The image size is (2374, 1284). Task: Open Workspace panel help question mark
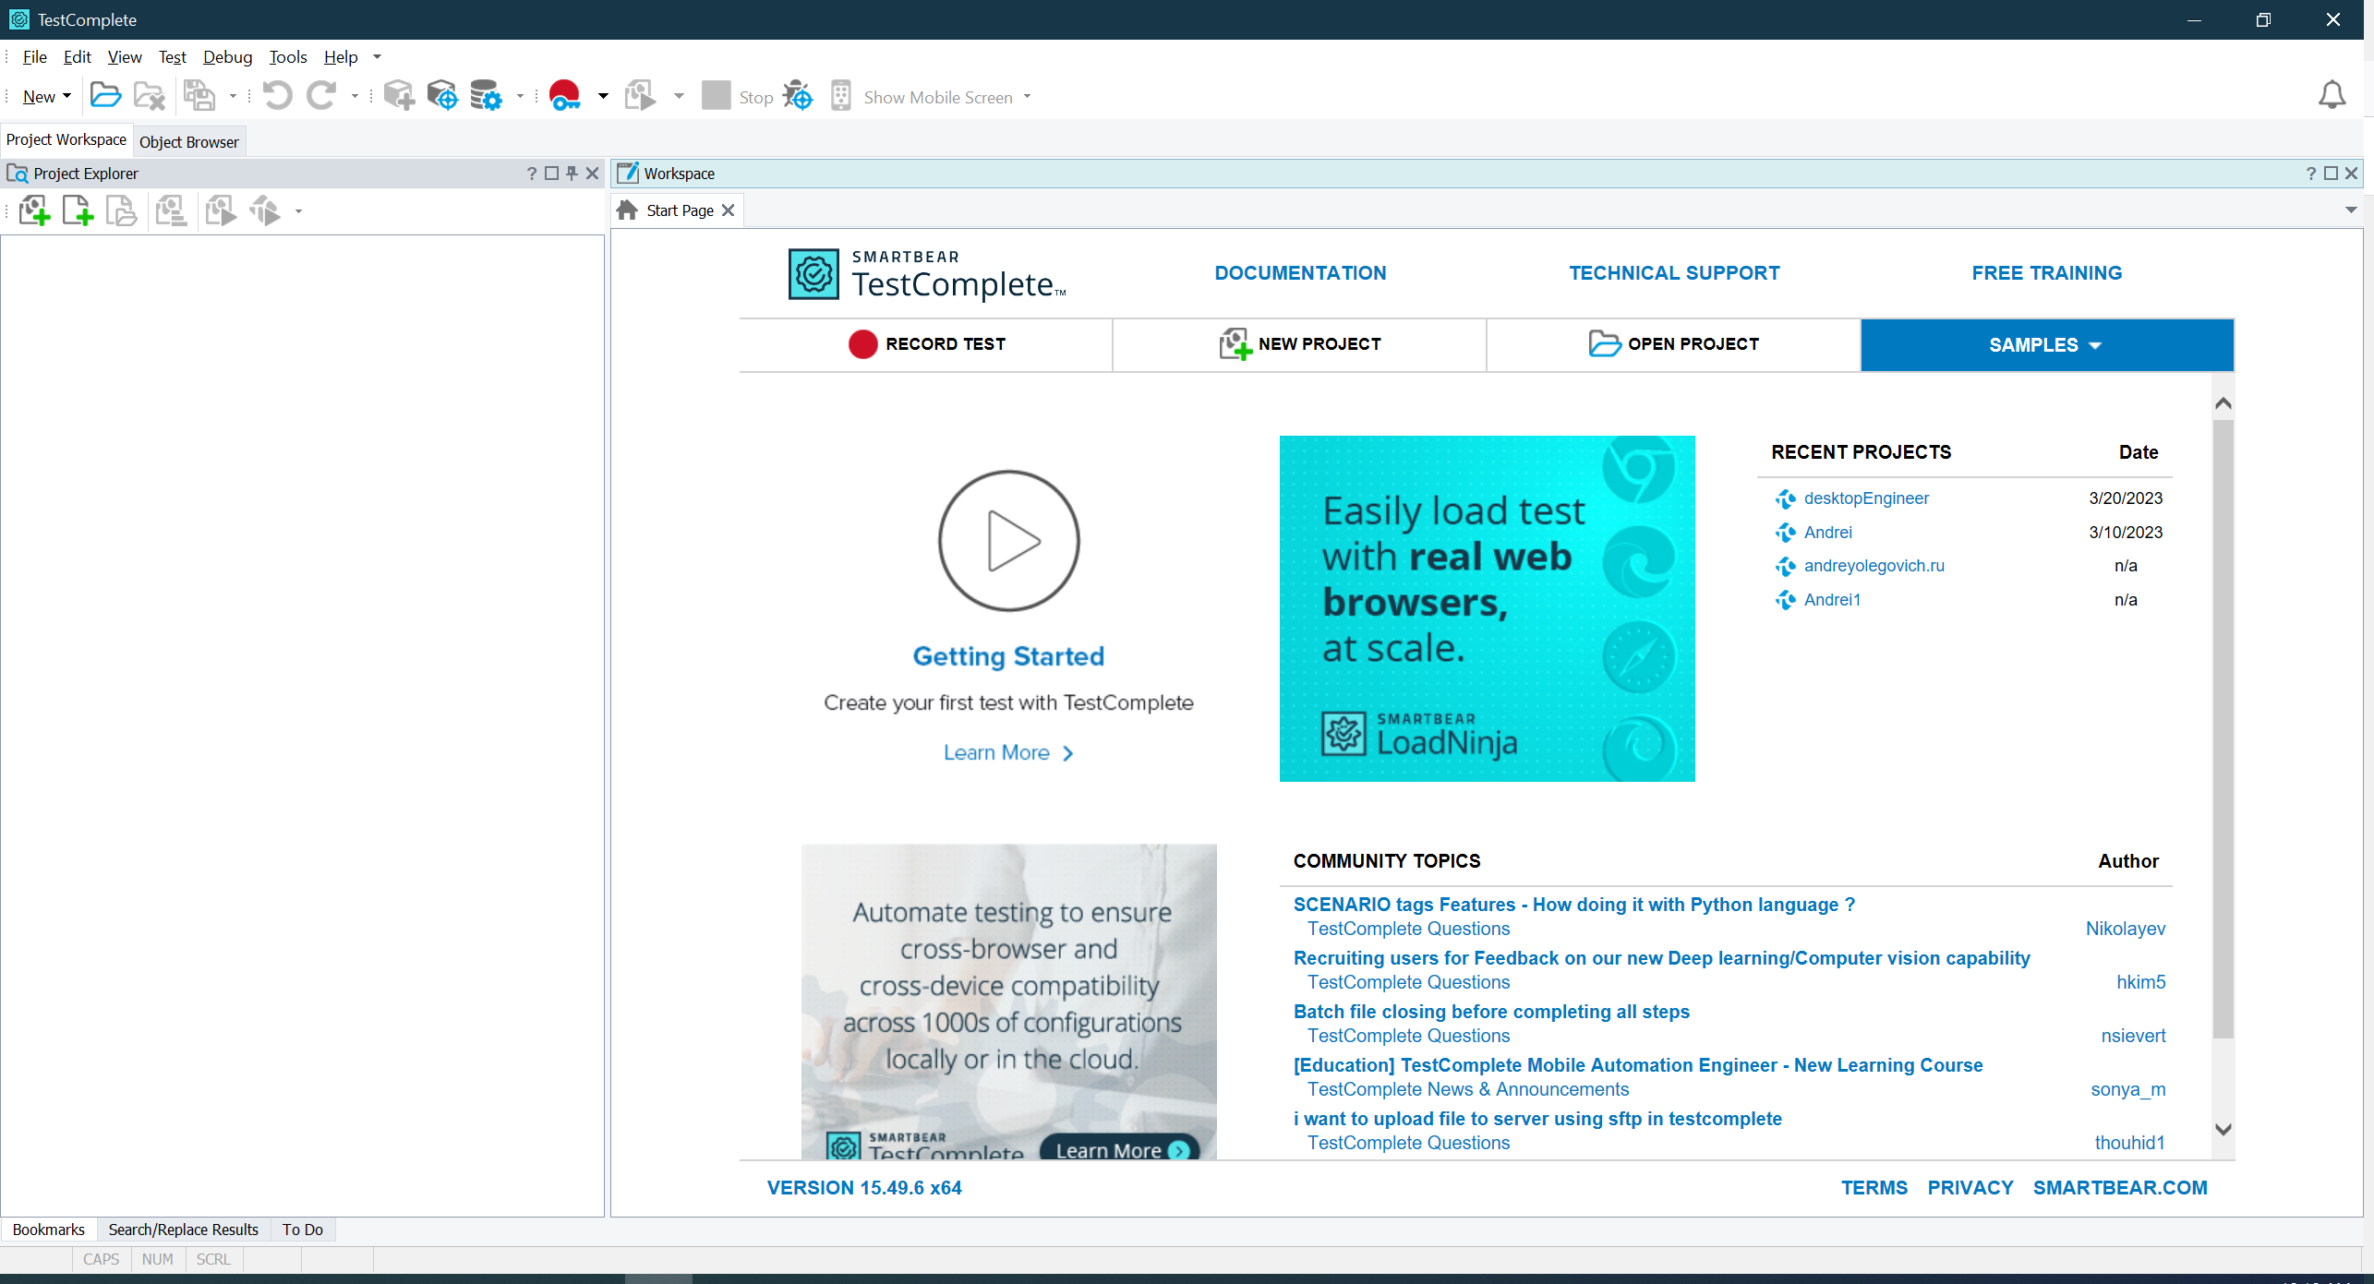pos(2310,174)
